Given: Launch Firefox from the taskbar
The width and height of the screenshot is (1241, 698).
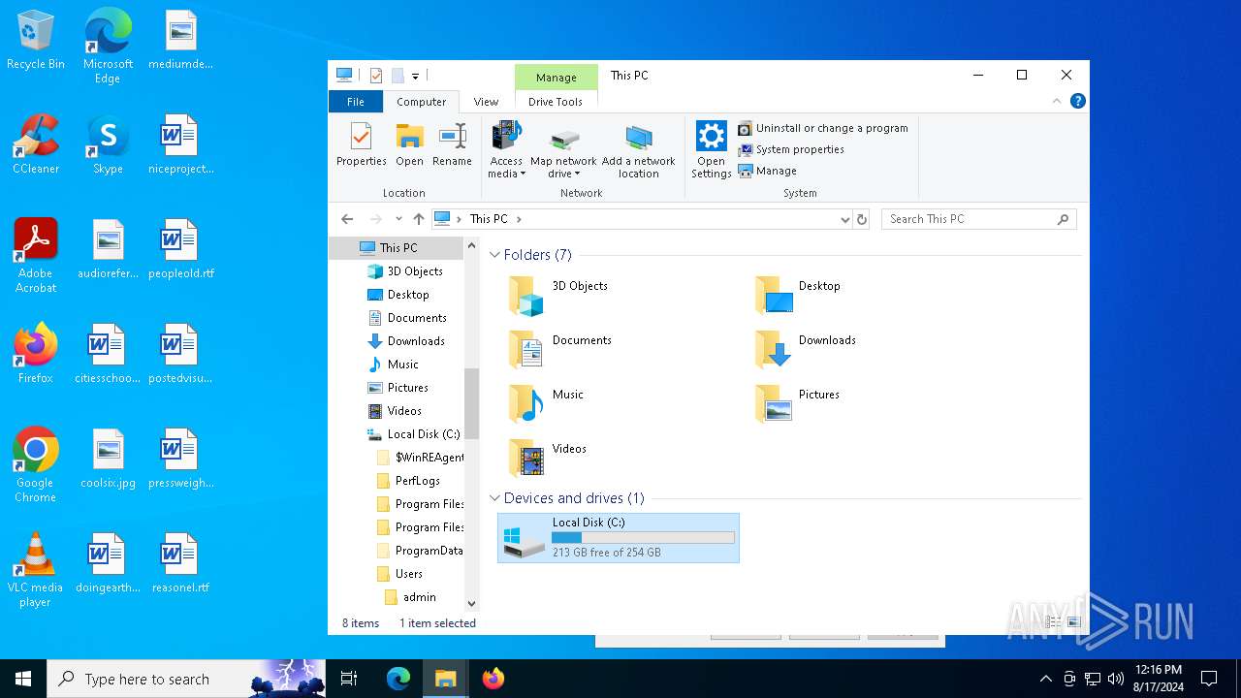Looking at the screenshot, I should click(493, 679).
